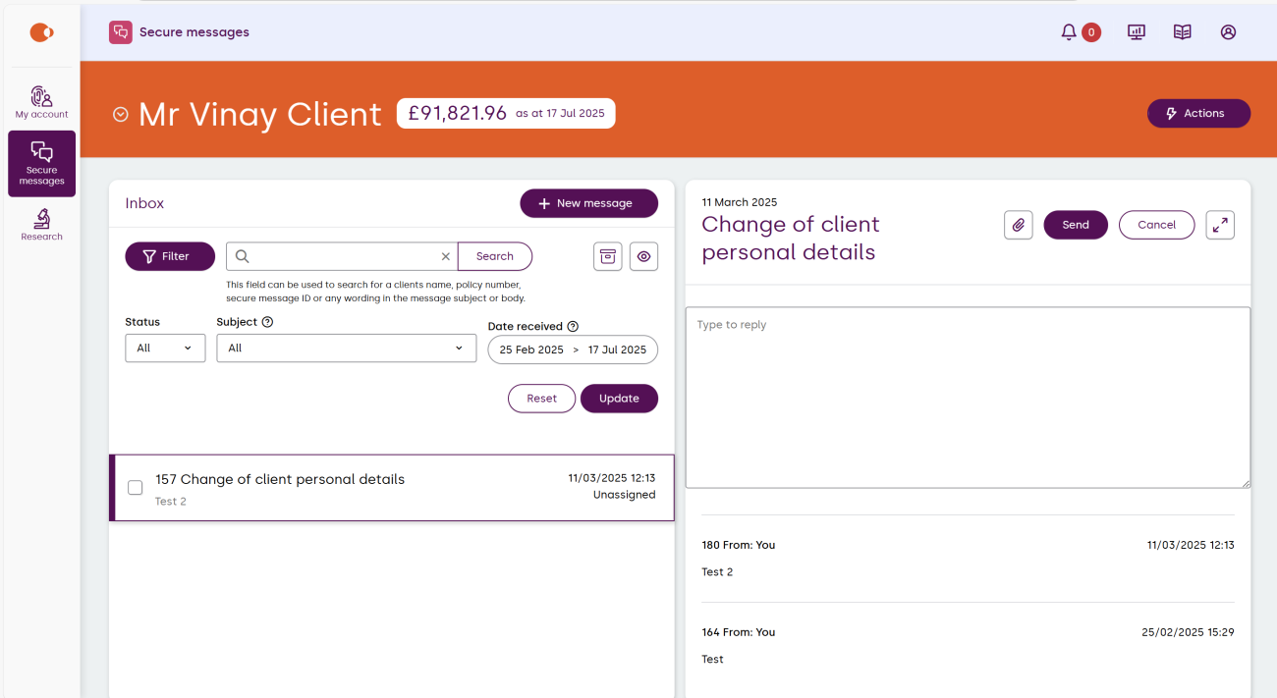Click the Type to reply text area
This screenshot has width=1277, height=698.
pyautogui.click(x=968, y=398)
